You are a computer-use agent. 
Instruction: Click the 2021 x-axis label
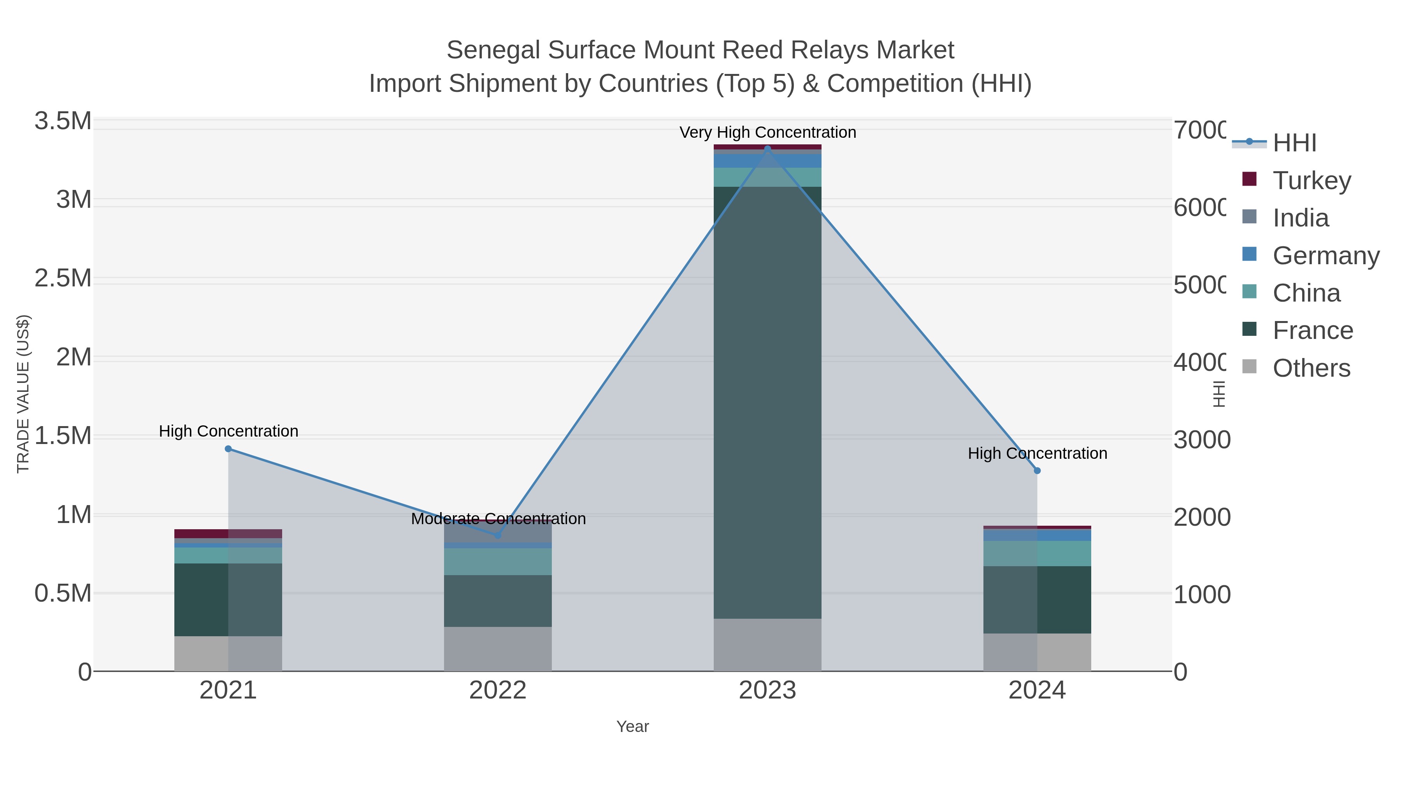click(228, 691)
